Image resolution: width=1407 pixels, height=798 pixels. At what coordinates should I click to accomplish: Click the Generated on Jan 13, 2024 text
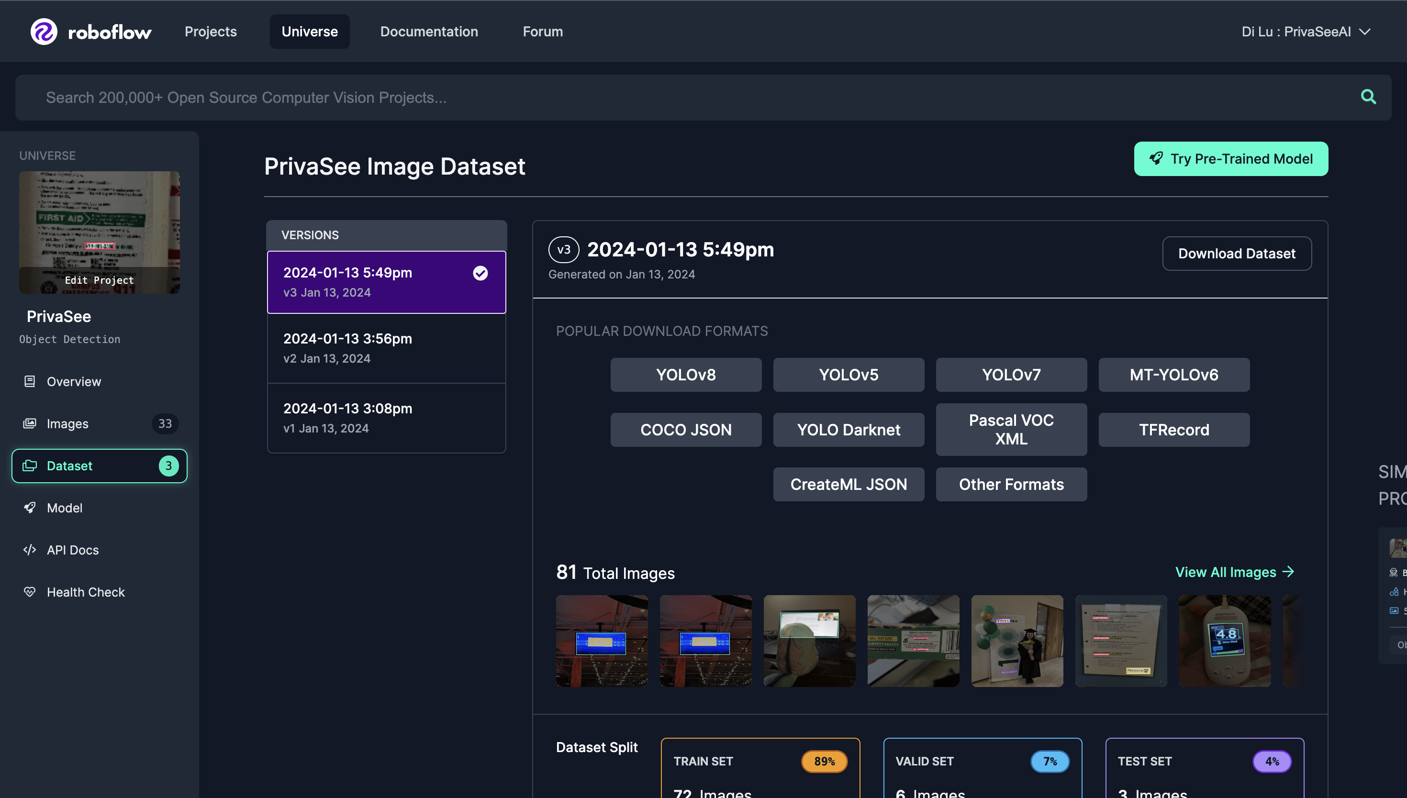(x=621, y=274)
